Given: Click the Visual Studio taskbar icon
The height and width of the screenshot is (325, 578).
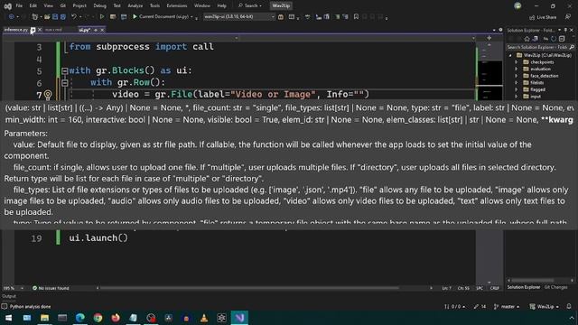Looking at the screenshot, I should click(x=239, y=318).
